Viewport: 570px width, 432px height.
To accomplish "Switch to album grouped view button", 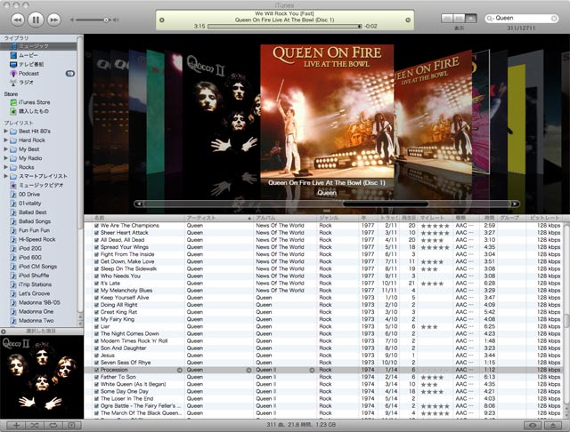I will click(459, 18).
